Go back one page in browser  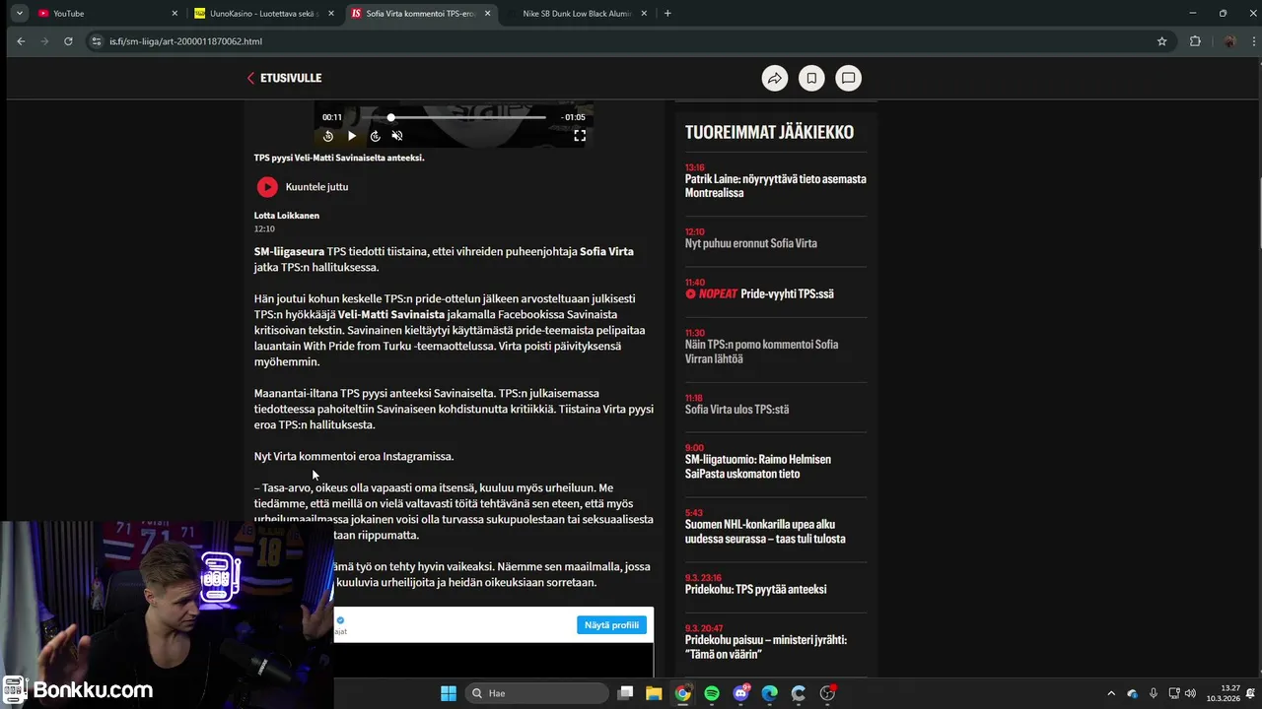pos(21,41)
